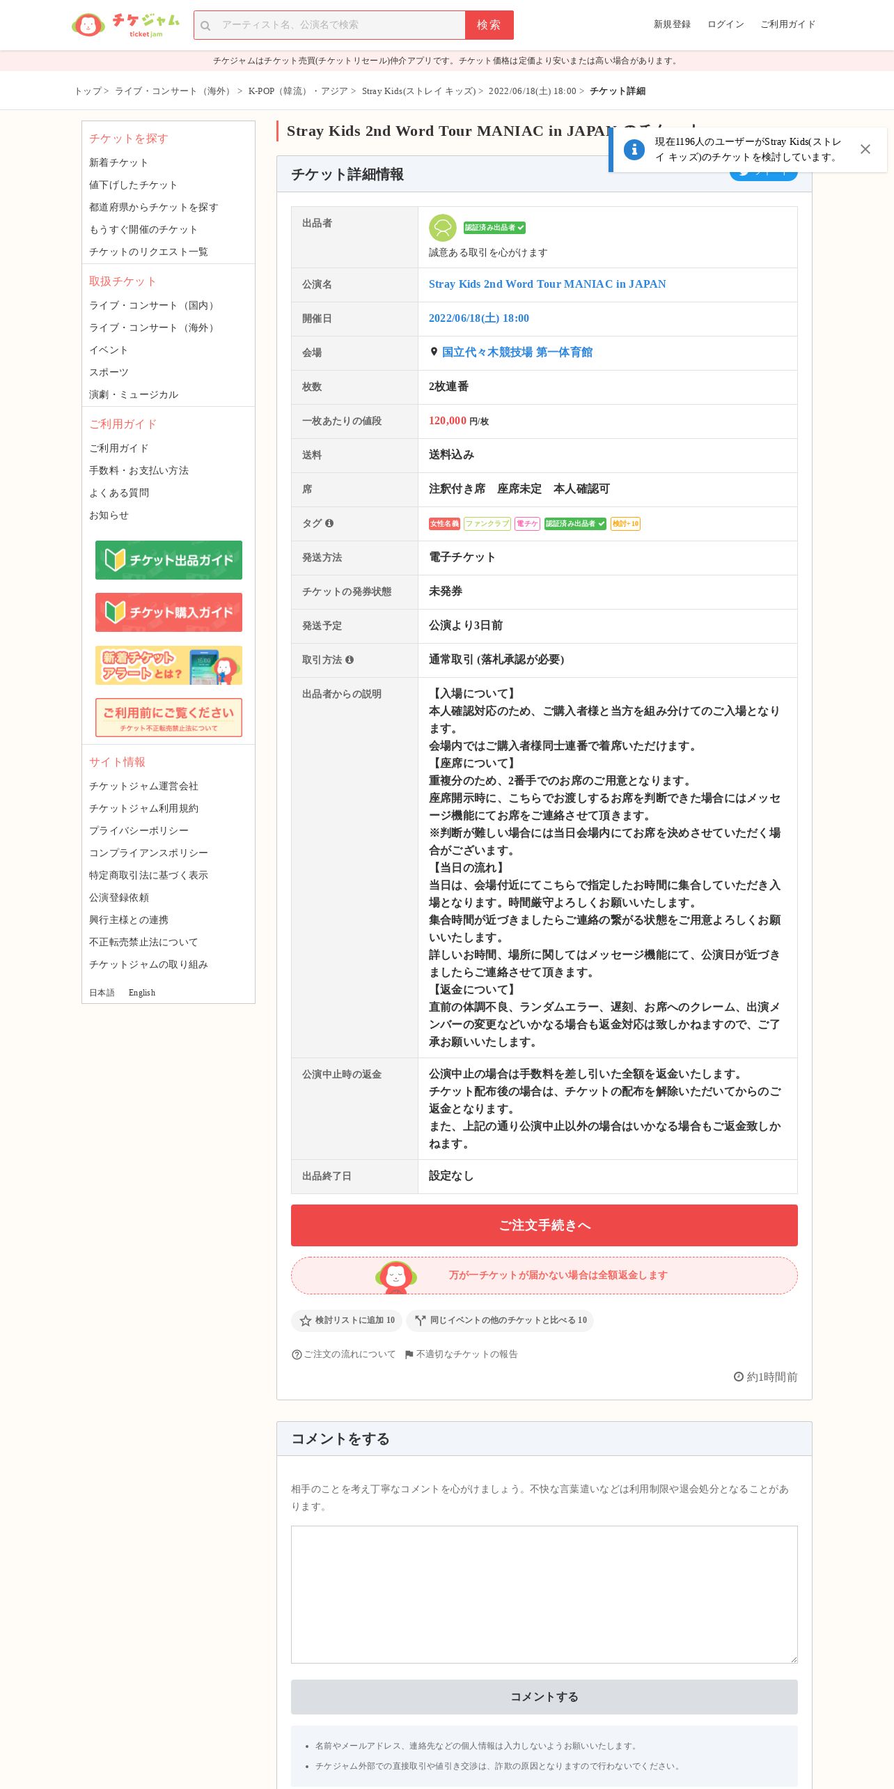Open 2022/06/18(土) 18:00 breadcrumb
The image size is (894, 1789).
532,91
